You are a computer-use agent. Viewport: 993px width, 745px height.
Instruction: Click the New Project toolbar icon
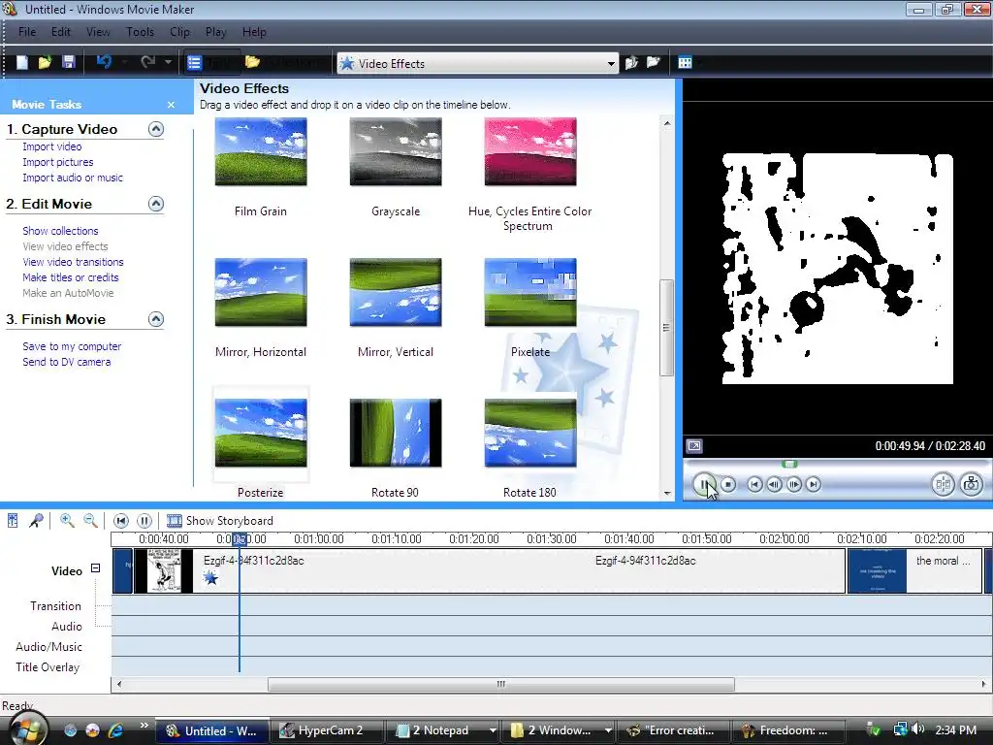(22, 62)
